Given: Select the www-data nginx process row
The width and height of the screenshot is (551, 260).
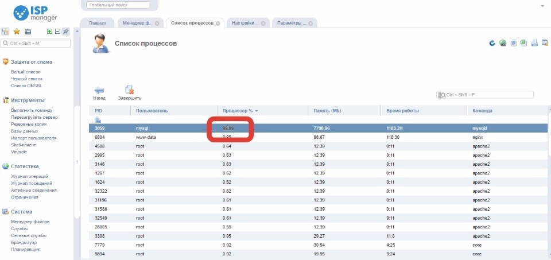Looking at the screenshot, I should [287, 138].
